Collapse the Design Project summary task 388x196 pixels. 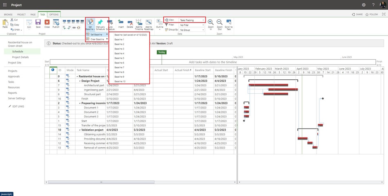click(80, 81)
